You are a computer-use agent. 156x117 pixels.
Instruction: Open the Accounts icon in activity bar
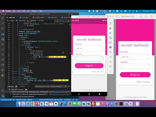tap(3, 91)
